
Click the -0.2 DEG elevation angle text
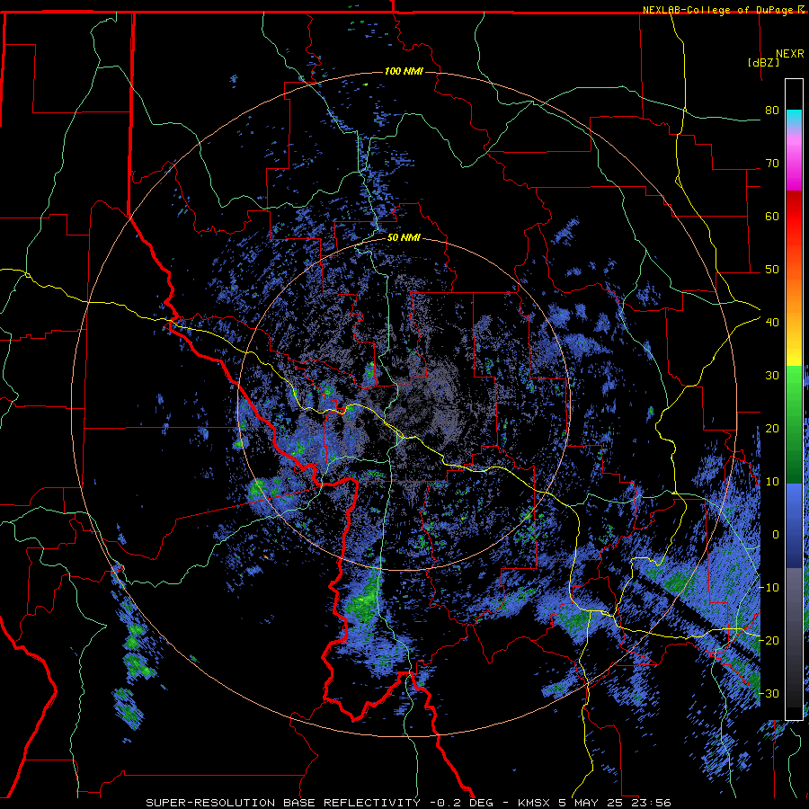pos(461,803)
